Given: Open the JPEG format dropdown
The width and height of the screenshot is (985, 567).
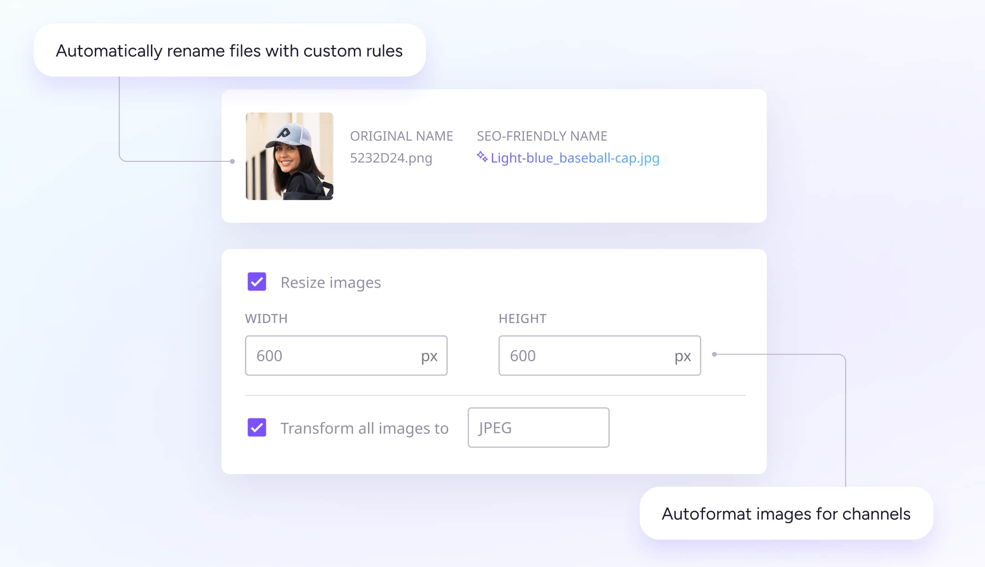Looking at the screenshot, I should pos(538,428).
